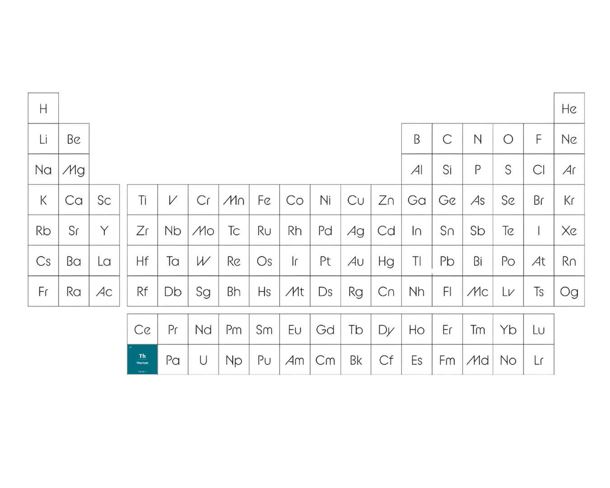Open the Oxygen (O) element cell
Viewport: 610px width, 488px height.
pyautogui.click(x=508, y=139)
